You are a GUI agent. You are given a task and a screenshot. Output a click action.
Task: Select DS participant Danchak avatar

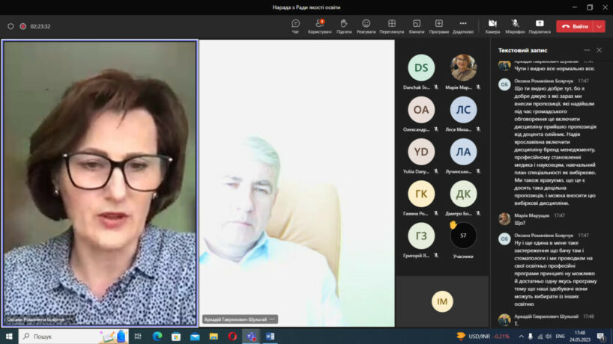pos(421,68)
